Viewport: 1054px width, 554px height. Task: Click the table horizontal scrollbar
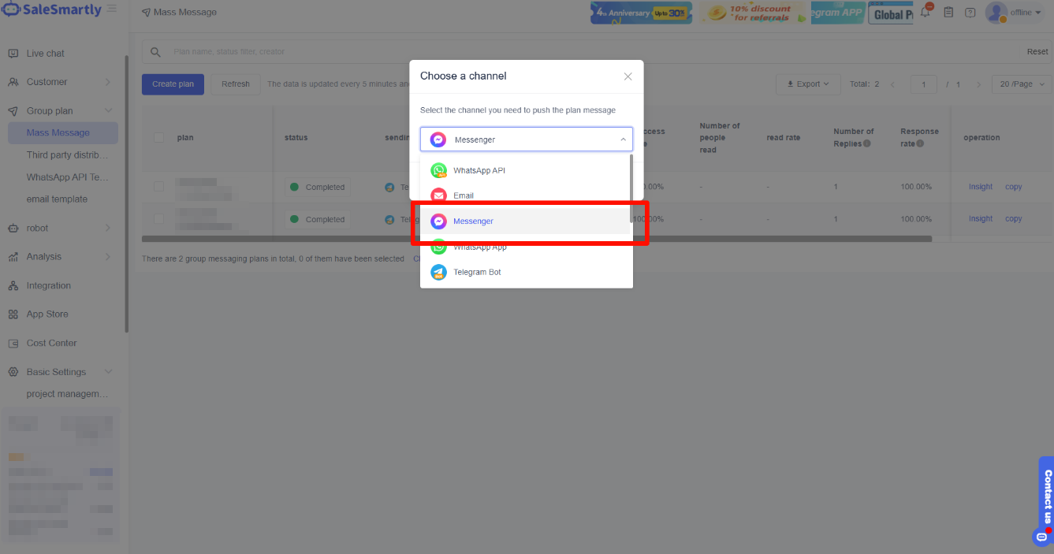click(537, 239)
